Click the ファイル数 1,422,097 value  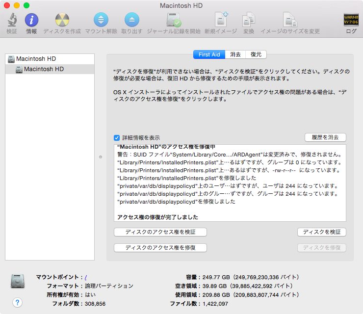pos(215,304)
